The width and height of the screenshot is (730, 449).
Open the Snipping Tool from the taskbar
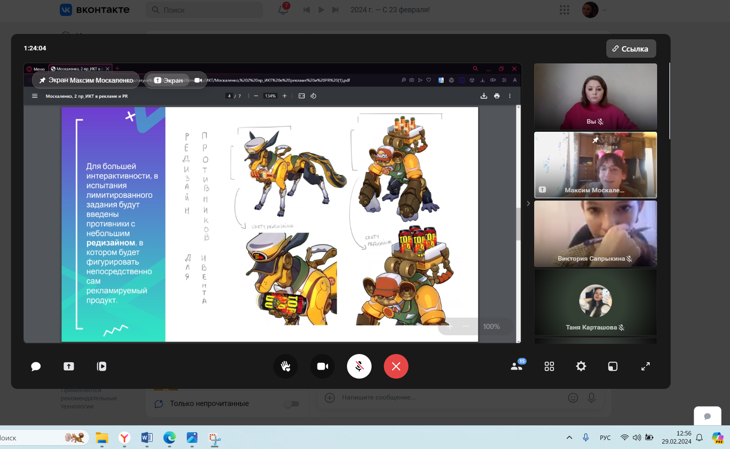point(215,439)
